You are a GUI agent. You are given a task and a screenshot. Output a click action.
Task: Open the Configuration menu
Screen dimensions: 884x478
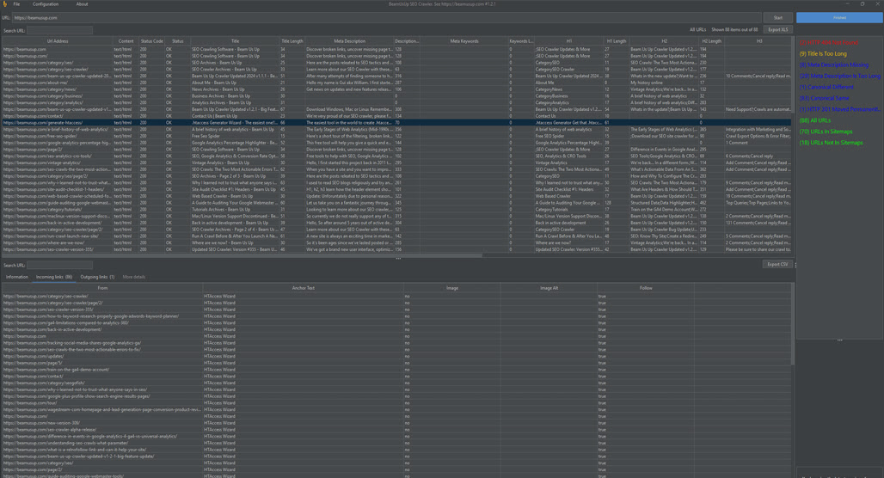[45, 4]
